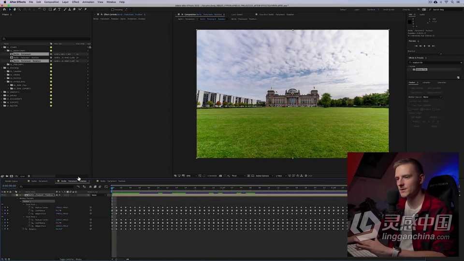Select the Zoom magnifier tool
Viewport: 464px width, 261px height.
[19, 10]
